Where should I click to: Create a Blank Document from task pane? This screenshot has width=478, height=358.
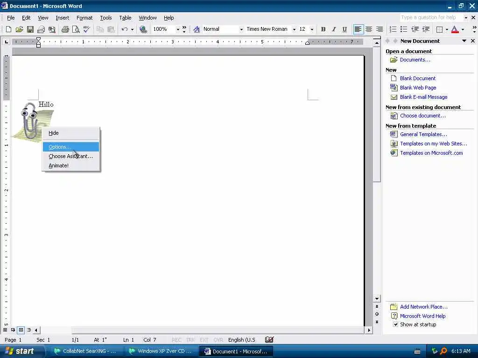(x=418, y=78)
